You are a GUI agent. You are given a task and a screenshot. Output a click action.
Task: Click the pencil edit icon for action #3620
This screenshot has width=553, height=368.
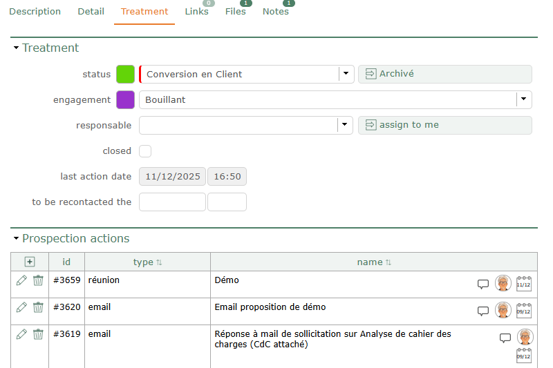click(x=21, y=307)
